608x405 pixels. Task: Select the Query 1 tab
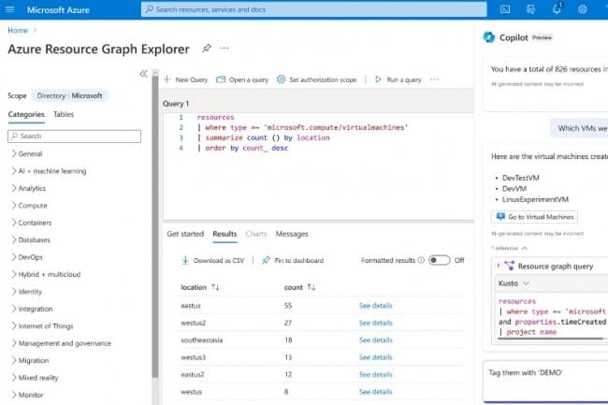pos(176,104)
